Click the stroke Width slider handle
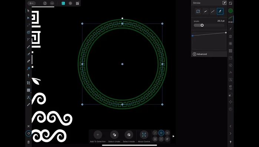The width and height of the screenshot is (259, 147). pos(202,25)
